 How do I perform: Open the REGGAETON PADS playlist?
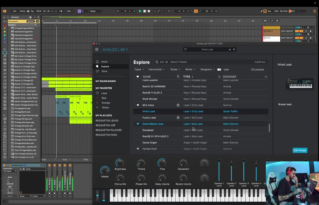click(x=106, y=135)
